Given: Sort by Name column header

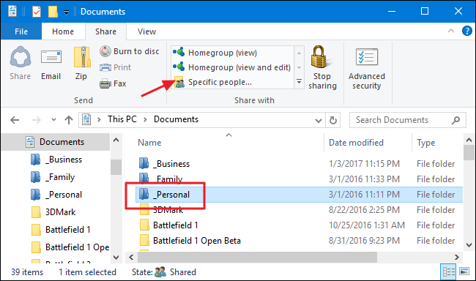Looking at the screenshot, I should (x=149, y=143).
